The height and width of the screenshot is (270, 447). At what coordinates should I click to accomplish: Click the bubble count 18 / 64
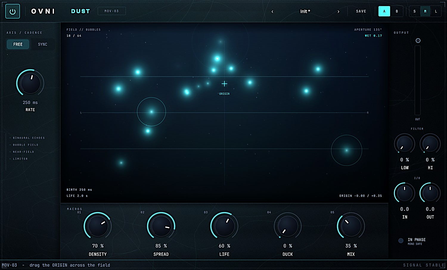pos(74,36)
